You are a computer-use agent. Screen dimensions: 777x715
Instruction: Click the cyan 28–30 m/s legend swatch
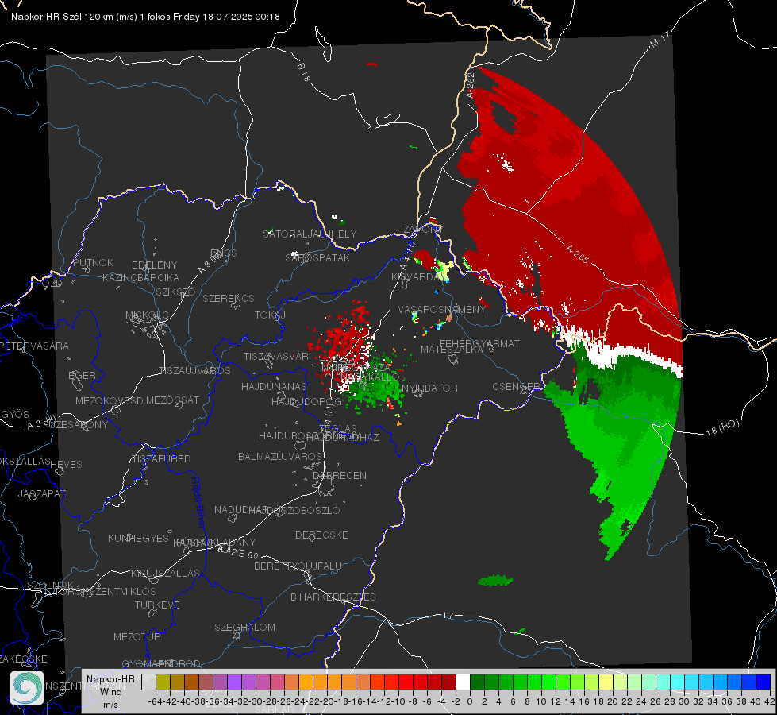click(678, 682)
